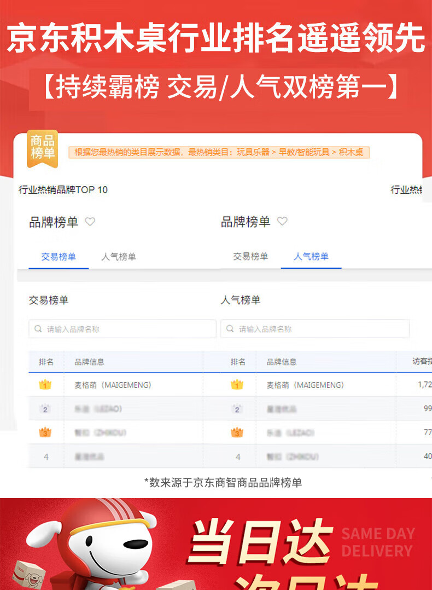Image resolution: width=432 pixels, height=590 pixels.
Task: Click the 当日达 banner text
Action: 260,542
